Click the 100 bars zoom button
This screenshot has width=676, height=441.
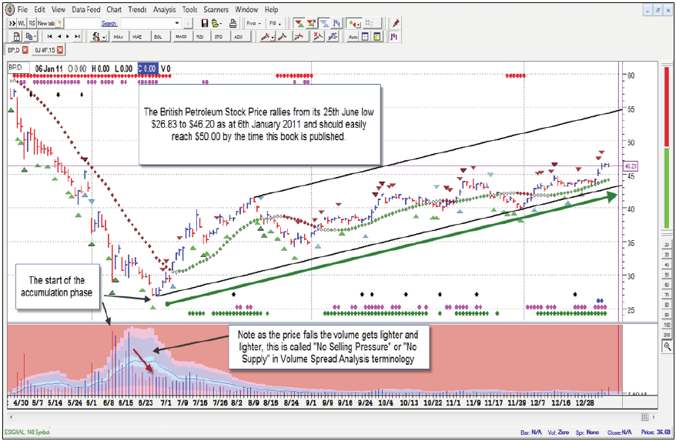click(667, 325)
